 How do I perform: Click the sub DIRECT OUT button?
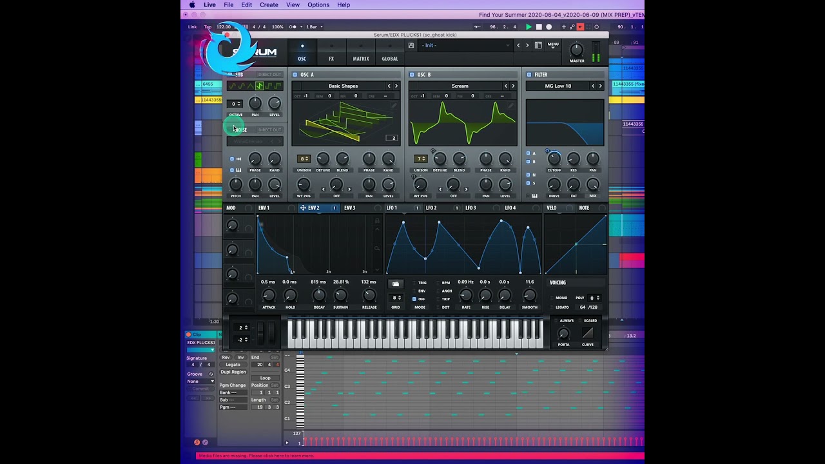coord(269,75)
